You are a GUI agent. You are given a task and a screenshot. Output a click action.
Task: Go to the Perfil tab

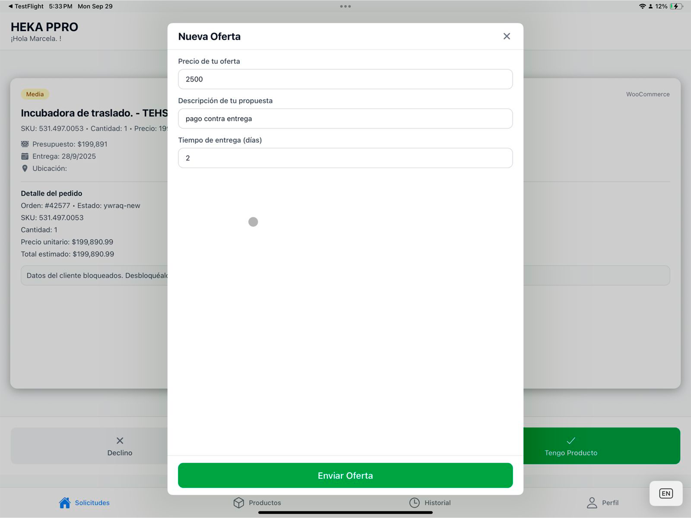tap(603, 503)
